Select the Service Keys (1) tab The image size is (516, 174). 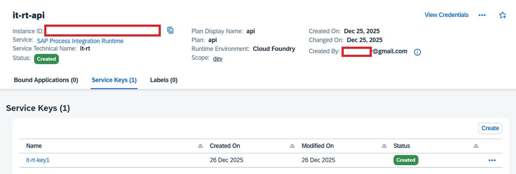(x=114, y=80)
